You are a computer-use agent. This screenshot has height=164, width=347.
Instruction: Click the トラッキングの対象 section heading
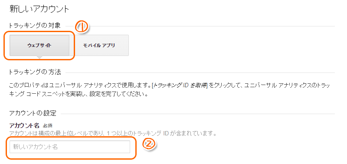click(34, 26)
